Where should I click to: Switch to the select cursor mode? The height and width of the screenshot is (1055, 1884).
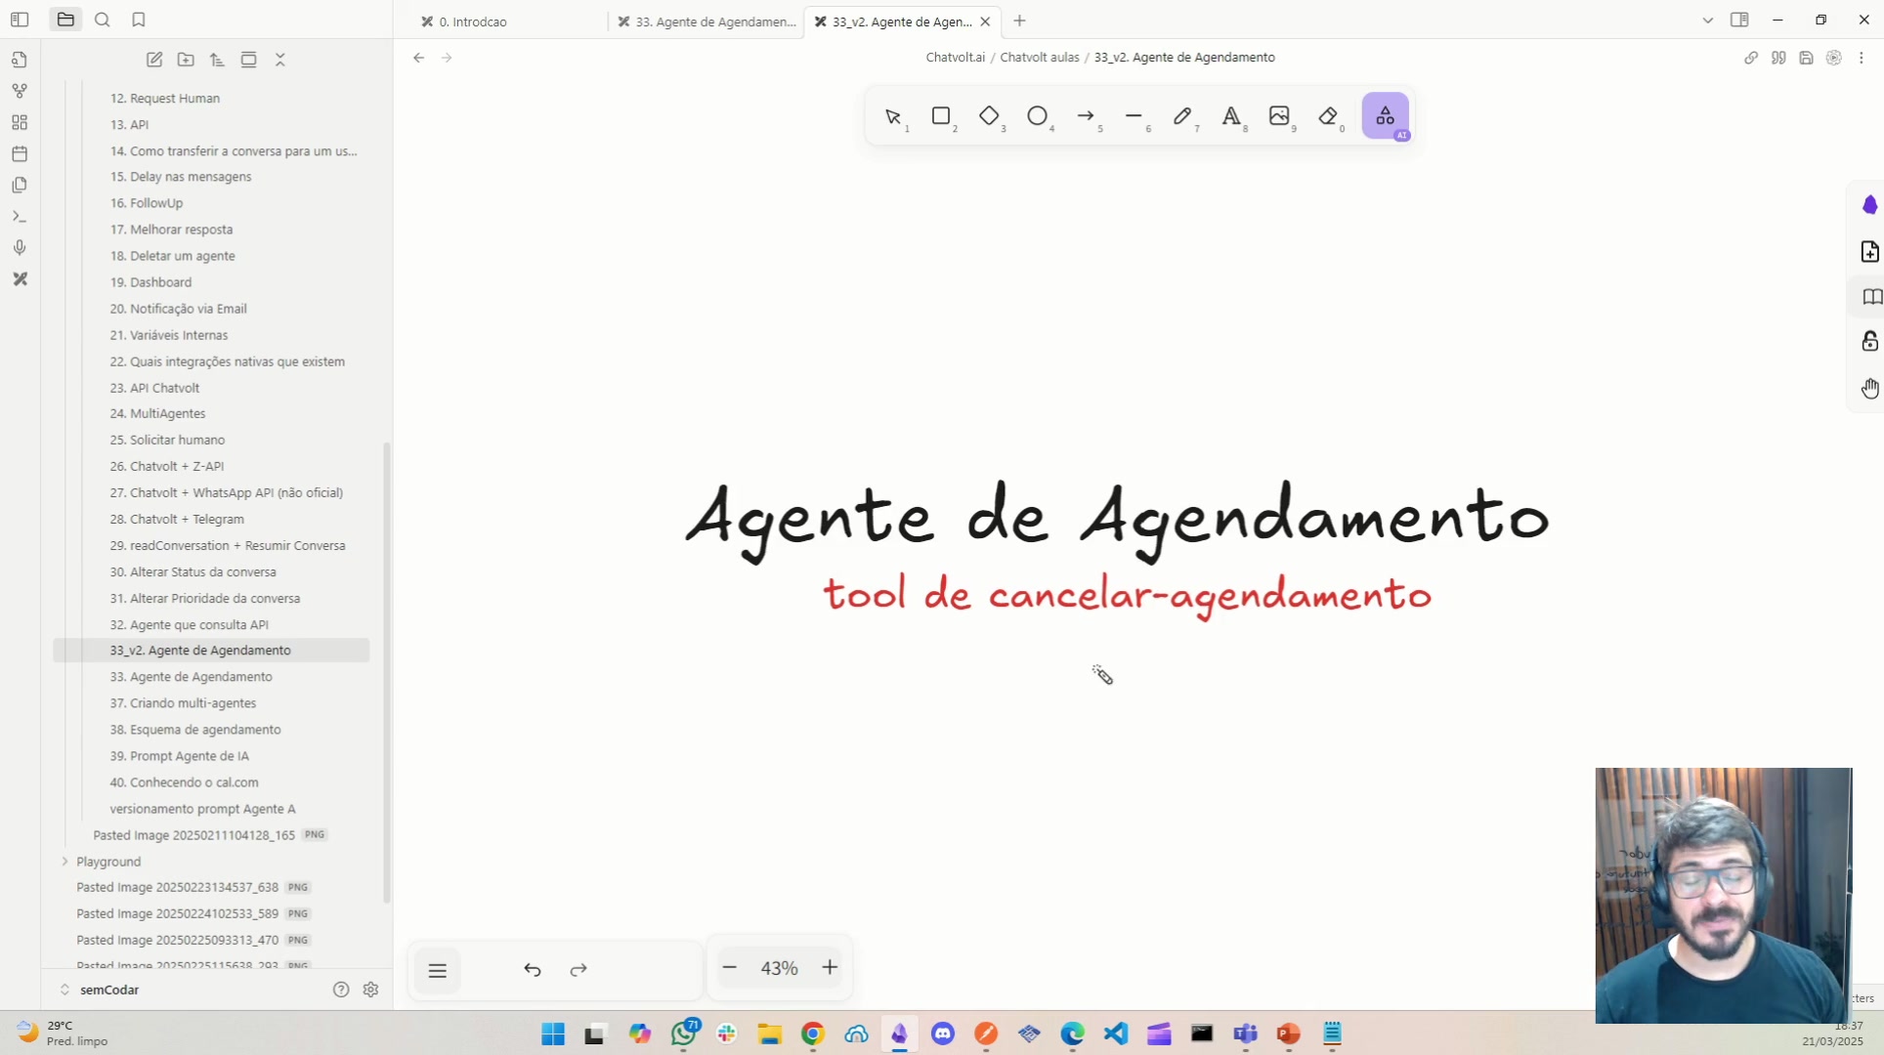coord(892,116)
